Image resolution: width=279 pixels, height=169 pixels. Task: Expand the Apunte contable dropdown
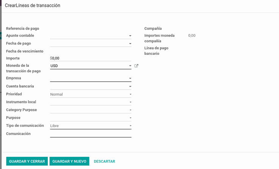pos(130,36)
